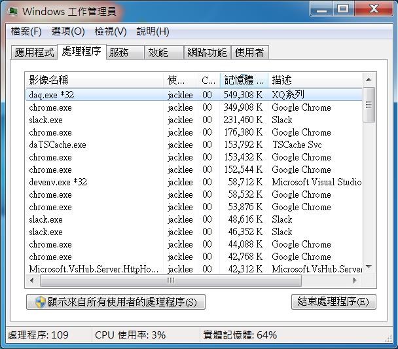Sort by the 描述 column header
The image size is (398, 349).
click(x=314, y=80)
